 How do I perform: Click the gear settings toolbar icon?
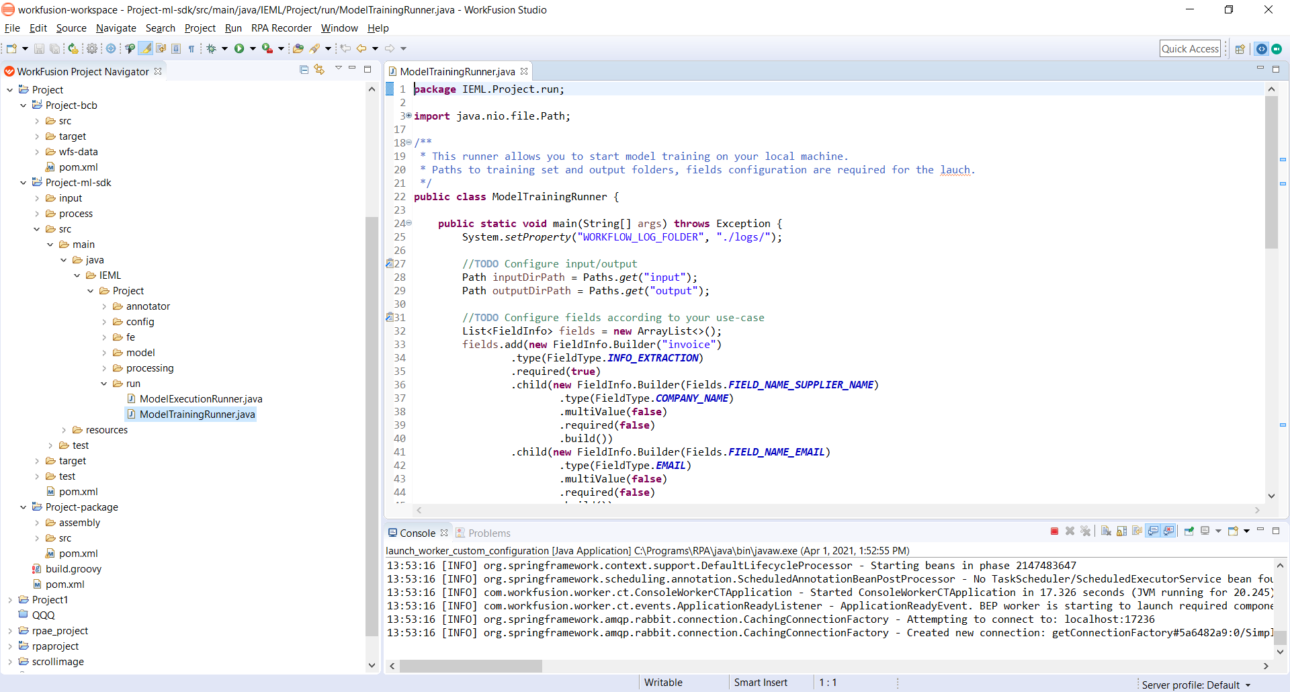click(92, 48)
